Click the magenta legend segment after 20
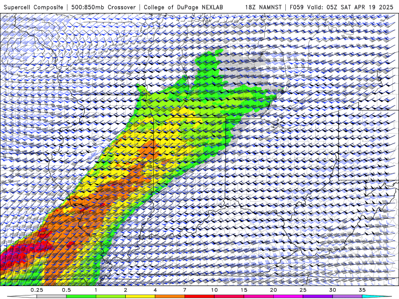This screenshot has width=399, height=299. pos(288,297)
